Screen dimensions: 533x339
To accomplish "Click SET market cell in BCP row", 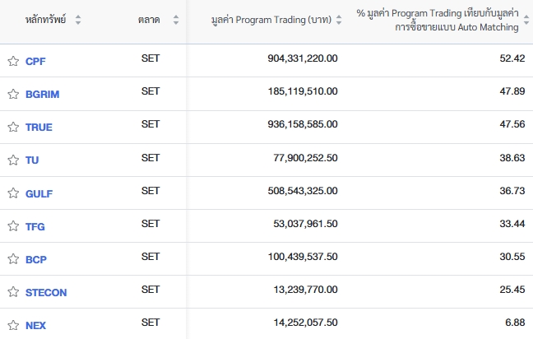I will point(151,257).
